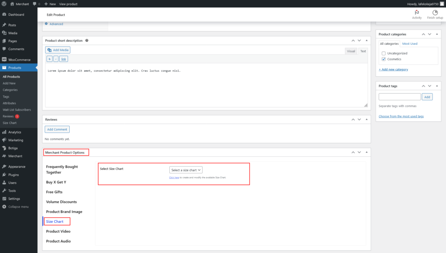
Task: Switch to the Most Used categories tab
Action: coord(410,43)
